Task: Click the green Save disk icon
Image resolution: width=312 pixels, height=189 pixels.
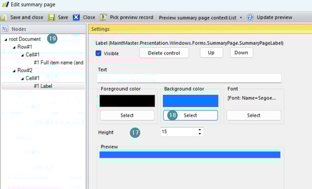Action: click(x=52, y=18)
